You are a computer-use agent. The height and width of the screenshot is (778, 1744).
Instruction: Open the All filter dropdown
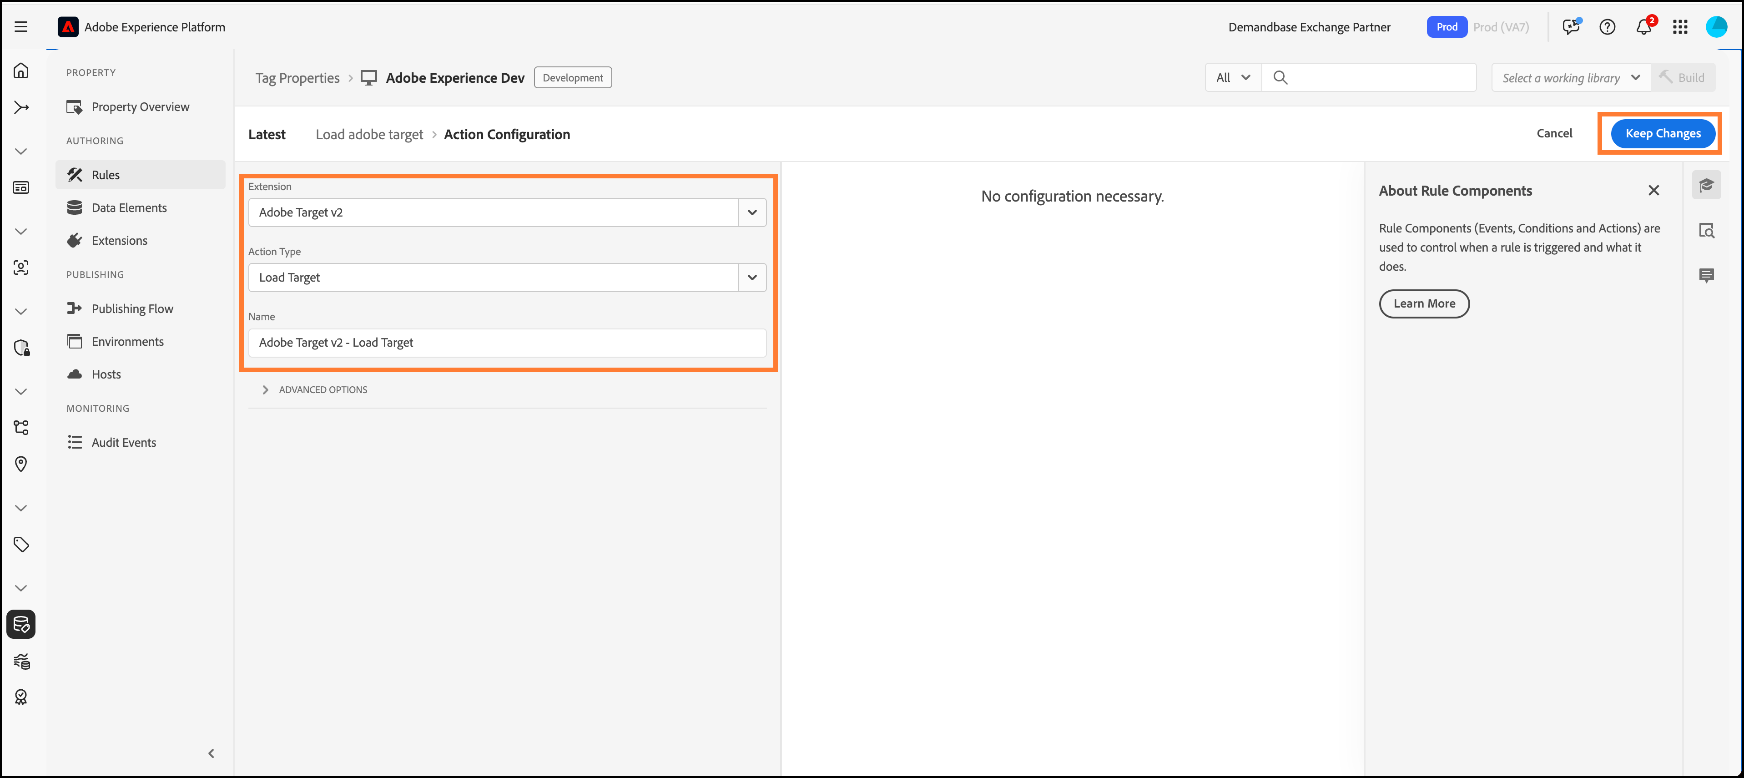coord(1232,78)
